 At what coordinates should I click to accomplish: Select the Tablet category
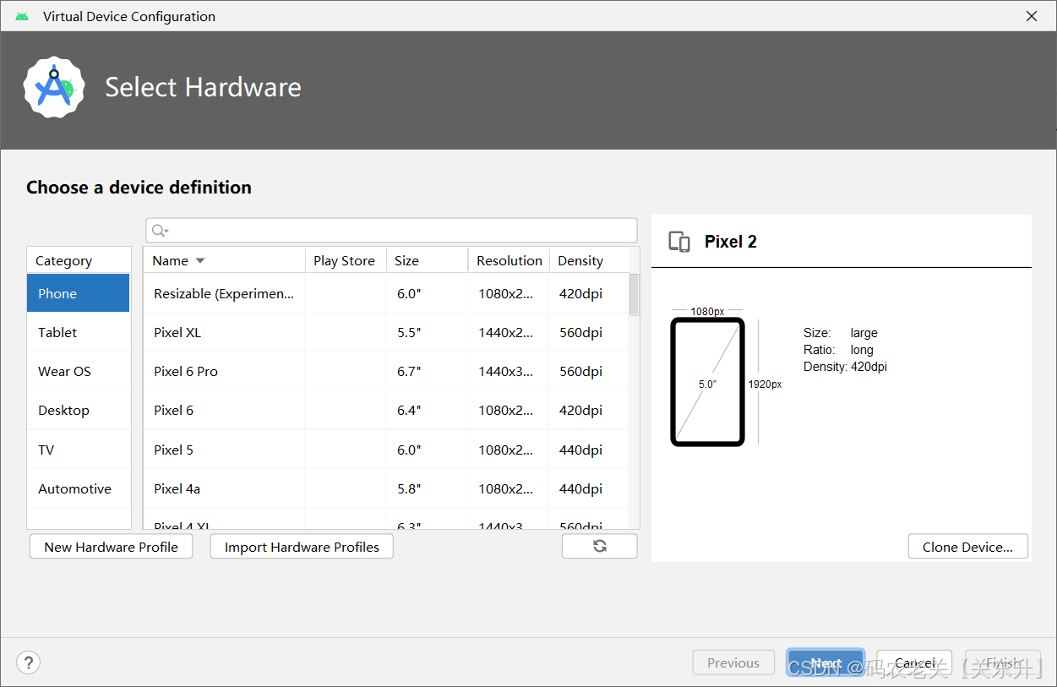coord(79,332)
